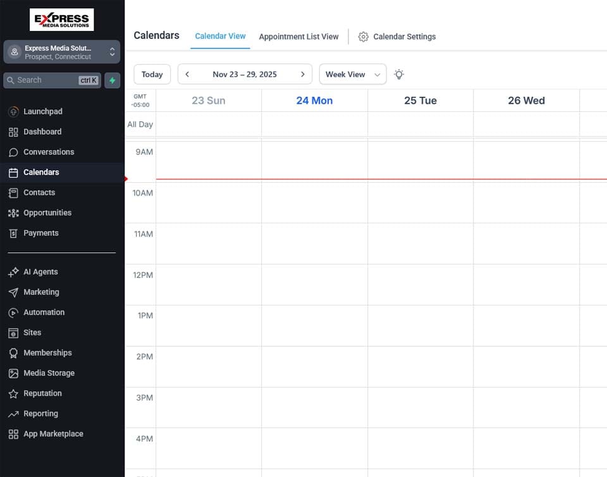This screenshot has height=477, width=607.
Task: Click the Opportunities pipeline icon
Action: point(13,213)
